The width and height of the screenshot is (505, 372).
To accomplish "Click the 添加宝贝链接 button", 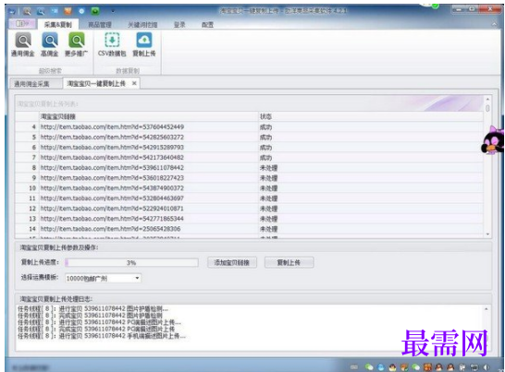I will [232, 262].
